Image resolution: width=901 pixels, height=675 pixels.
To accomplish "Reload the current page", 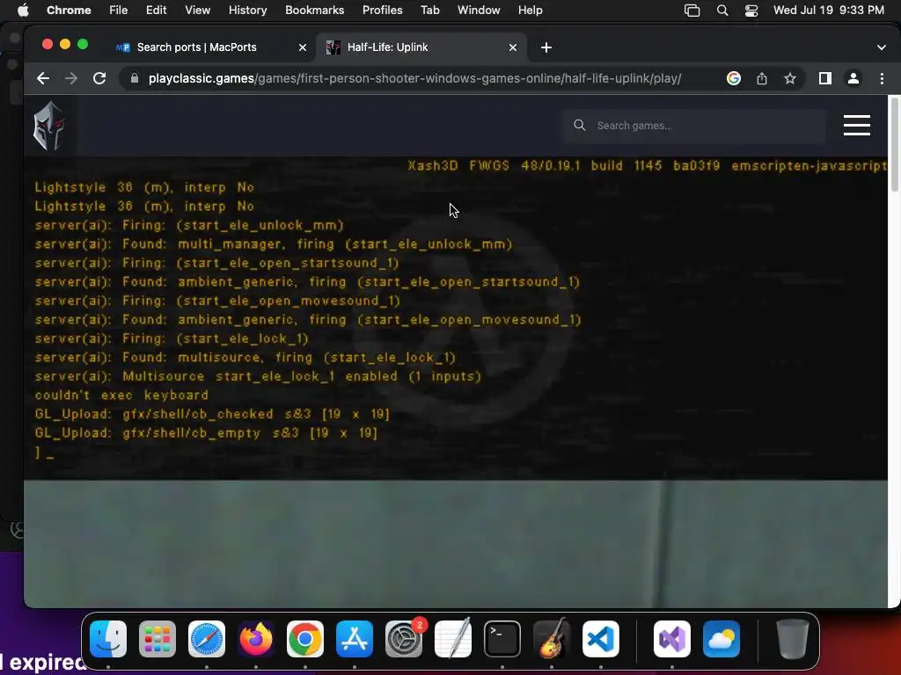I will (99, 78).
